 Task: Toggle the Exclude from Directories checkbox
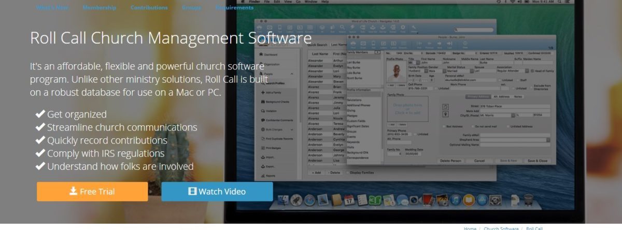[532, 88]
